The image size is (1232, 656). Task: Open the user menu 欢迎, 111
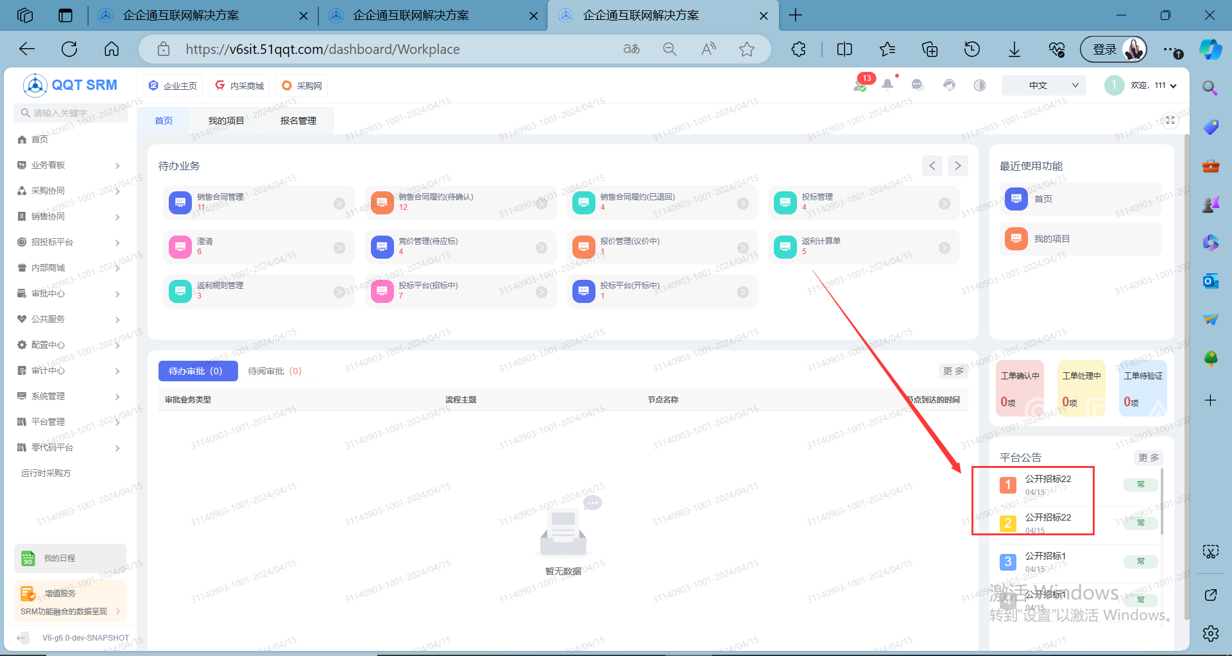[1142, 85]
